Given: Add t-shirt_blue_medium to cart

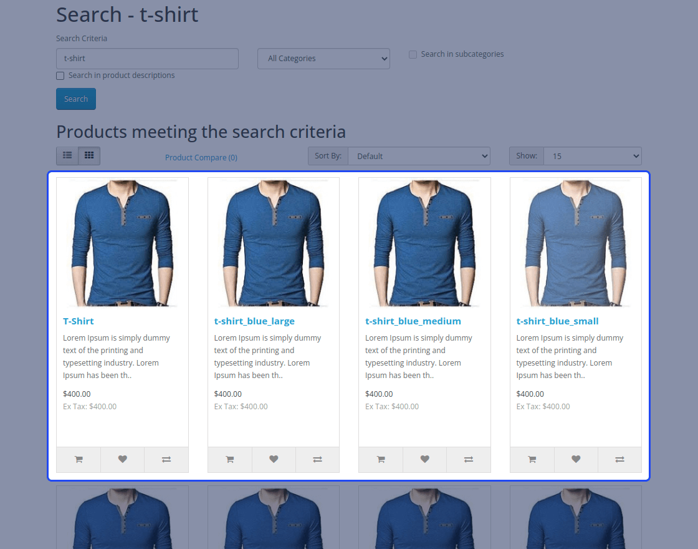Looking at the screenshot, I should [x=381, y=459].
